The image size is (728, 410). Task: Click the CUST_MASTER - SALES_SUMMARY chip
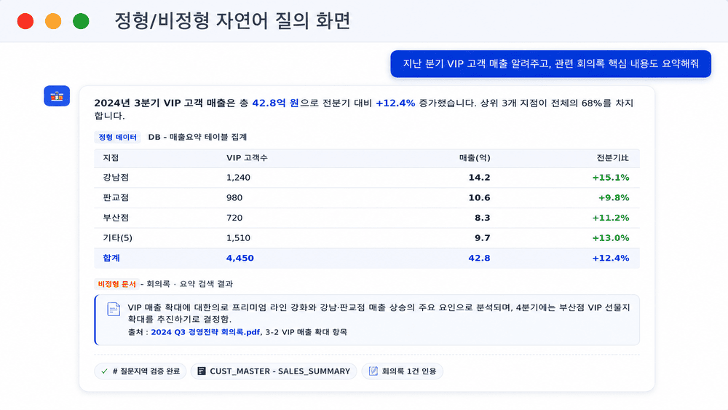(274, 371)
